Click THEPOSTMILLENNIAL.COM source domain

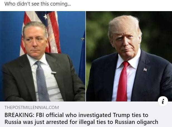32,108
